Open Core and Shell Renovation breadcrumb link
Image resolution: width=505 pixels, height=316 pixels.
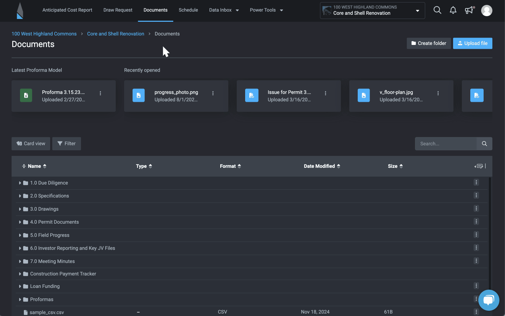click(x=116, y=34)
